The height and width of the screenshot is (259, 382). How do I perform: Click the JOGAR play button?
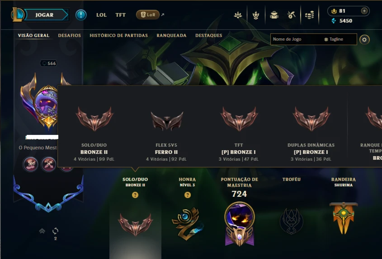[46, 15]
